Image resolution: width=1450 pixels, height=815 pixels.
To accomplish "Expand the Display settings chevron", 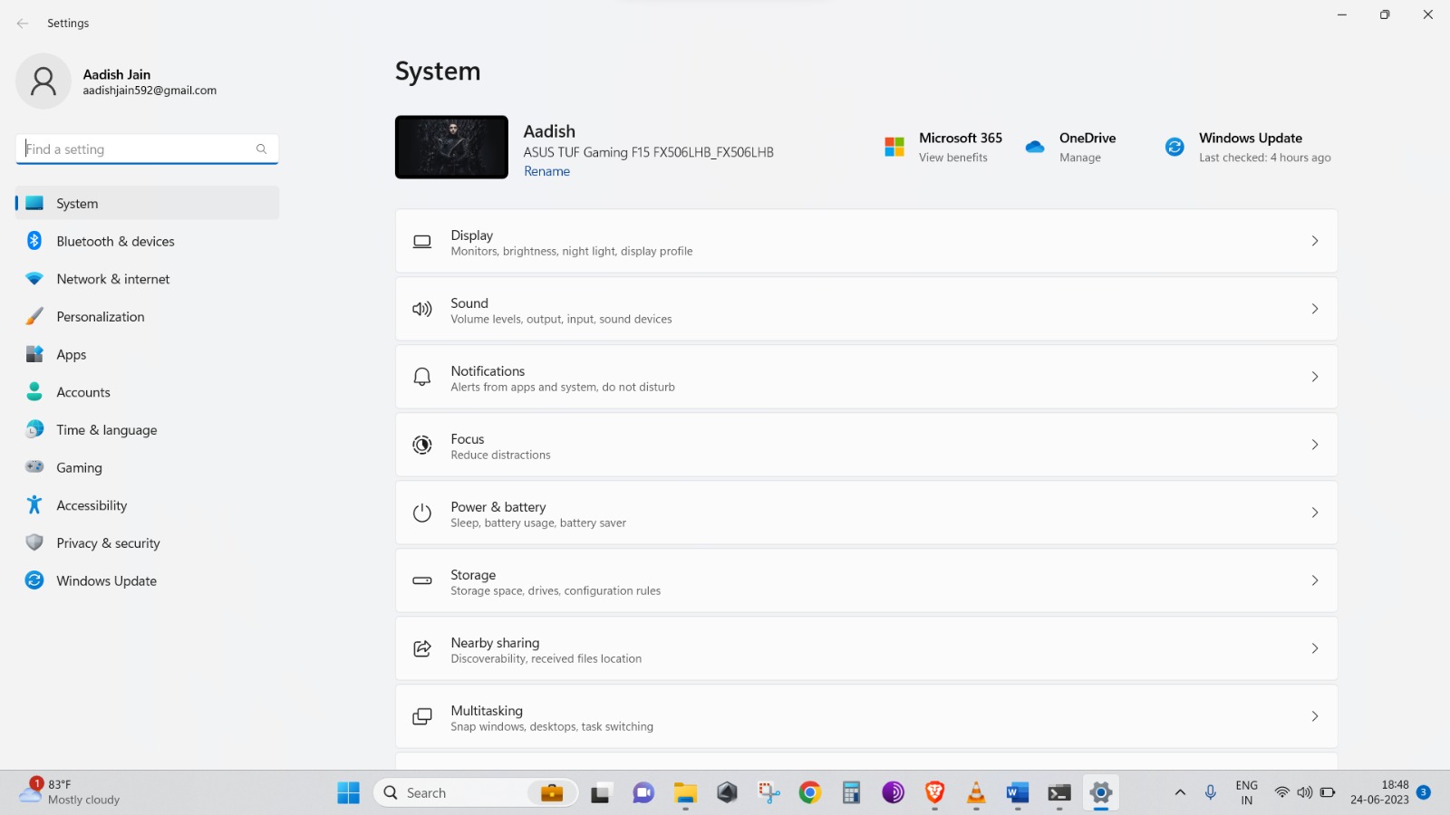I will point(1314,241).
